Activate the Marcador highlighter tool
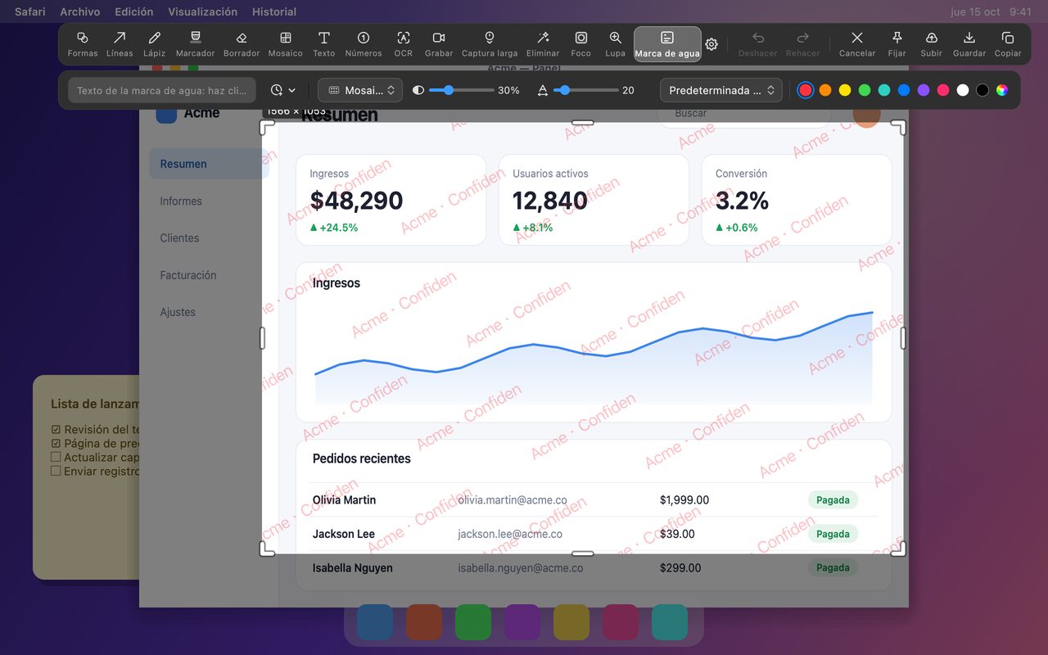 (195, 44)
